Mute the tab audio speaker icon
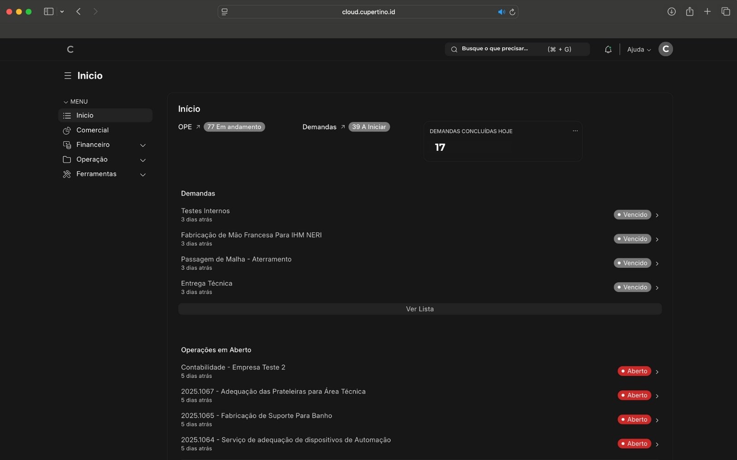This screenshot has height=460, width=737. (x=501, y=12)
